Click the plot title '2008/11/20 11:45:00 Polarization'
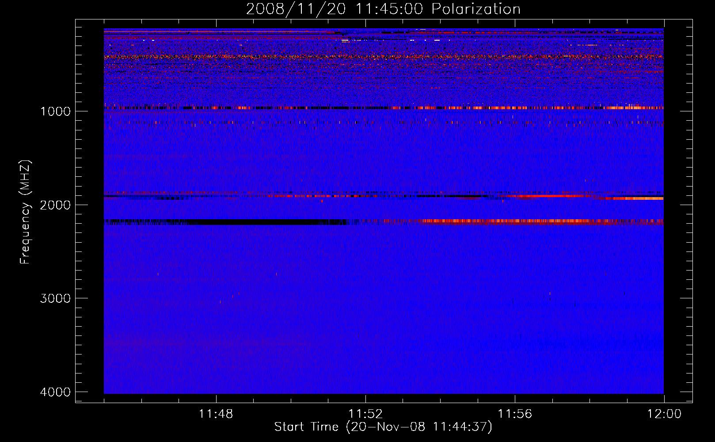715x442 pixels. [383, 9]
